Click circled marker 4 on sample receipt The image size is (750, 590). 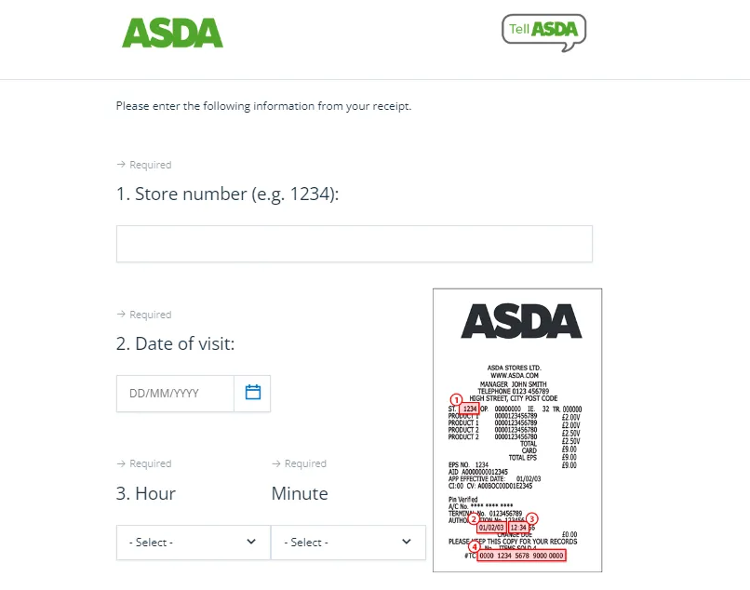[474, 547]
